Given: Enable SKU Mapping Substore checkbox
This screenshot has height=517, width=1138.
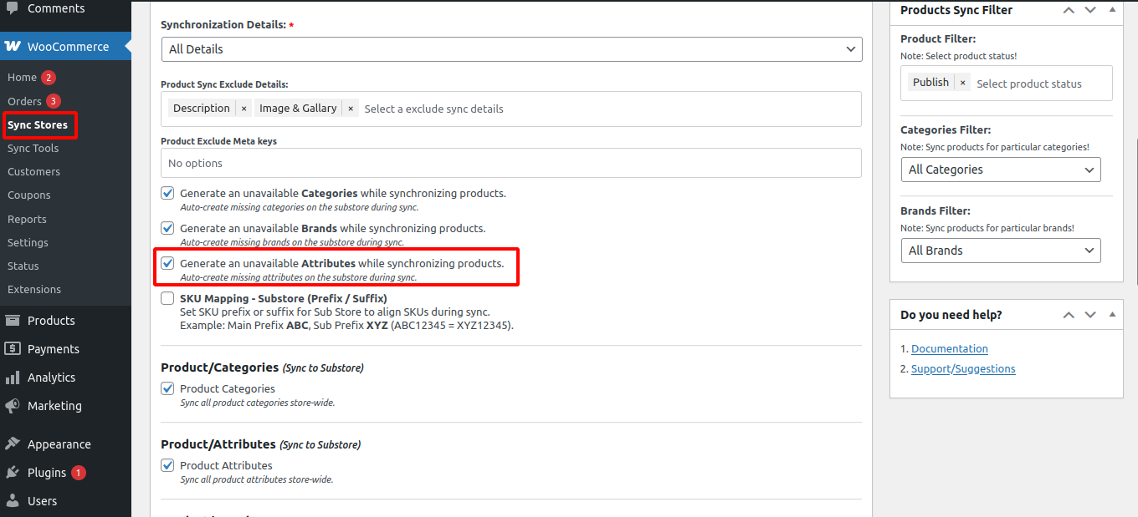Looking at the screenshot, I should pos(167,298).
